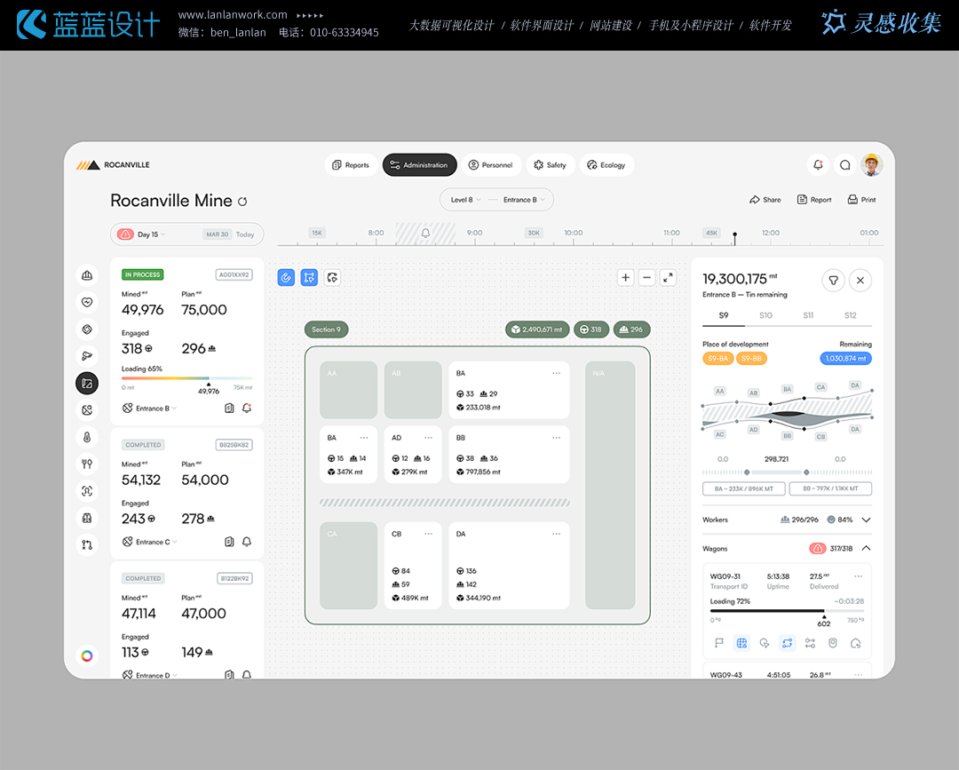The image size is (959, 770).
Task: Select the BB section block on the map
Action: (x=509, y=454)
